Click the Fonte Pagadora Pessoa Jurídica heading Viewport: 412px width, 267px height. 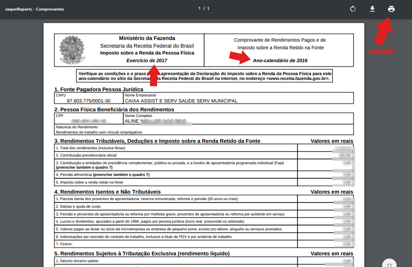tap(98, 89)
